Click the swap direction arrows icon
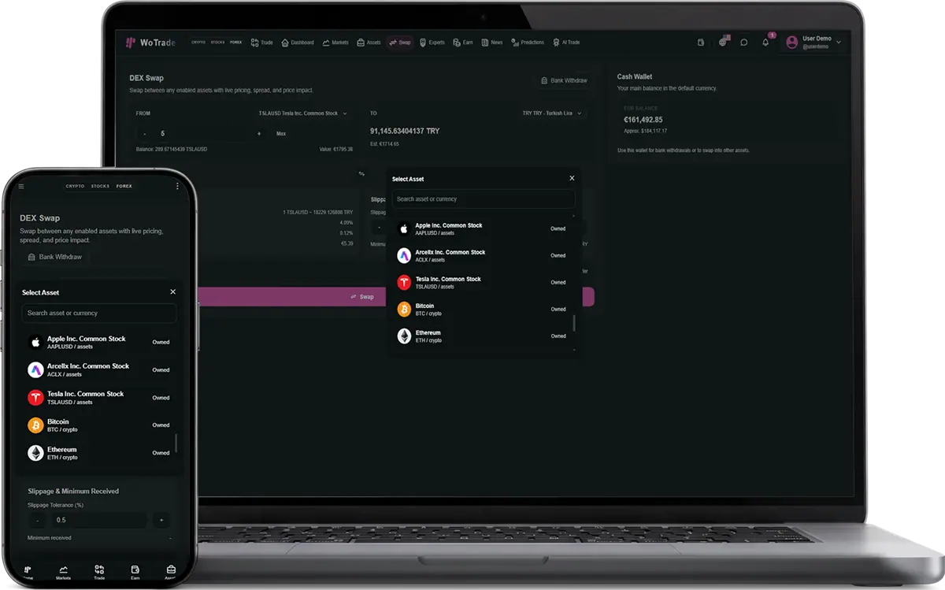 361,174
